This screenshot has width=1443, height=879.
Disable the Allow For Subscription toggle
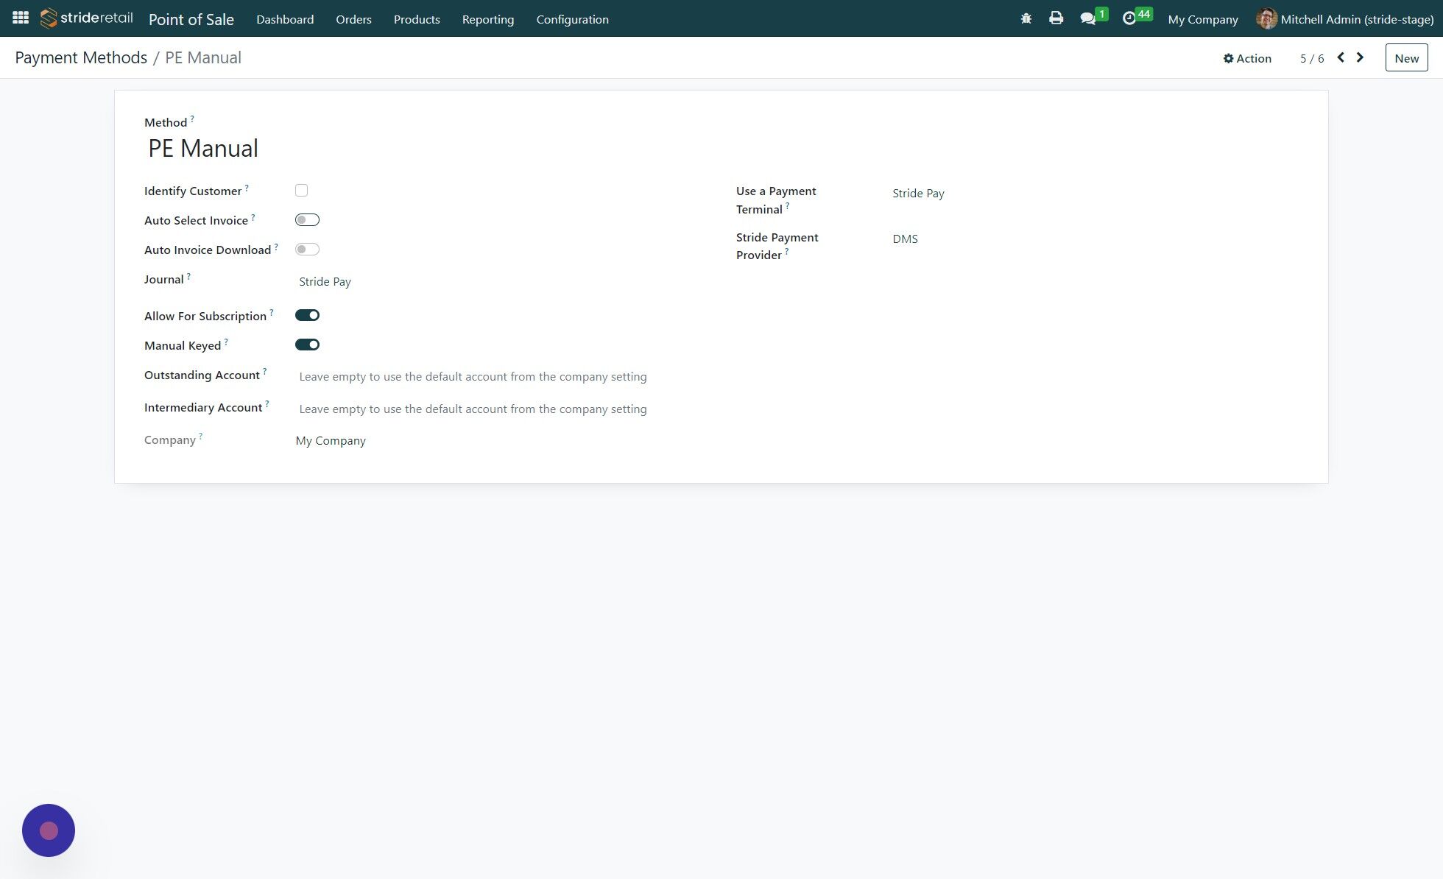307,314
